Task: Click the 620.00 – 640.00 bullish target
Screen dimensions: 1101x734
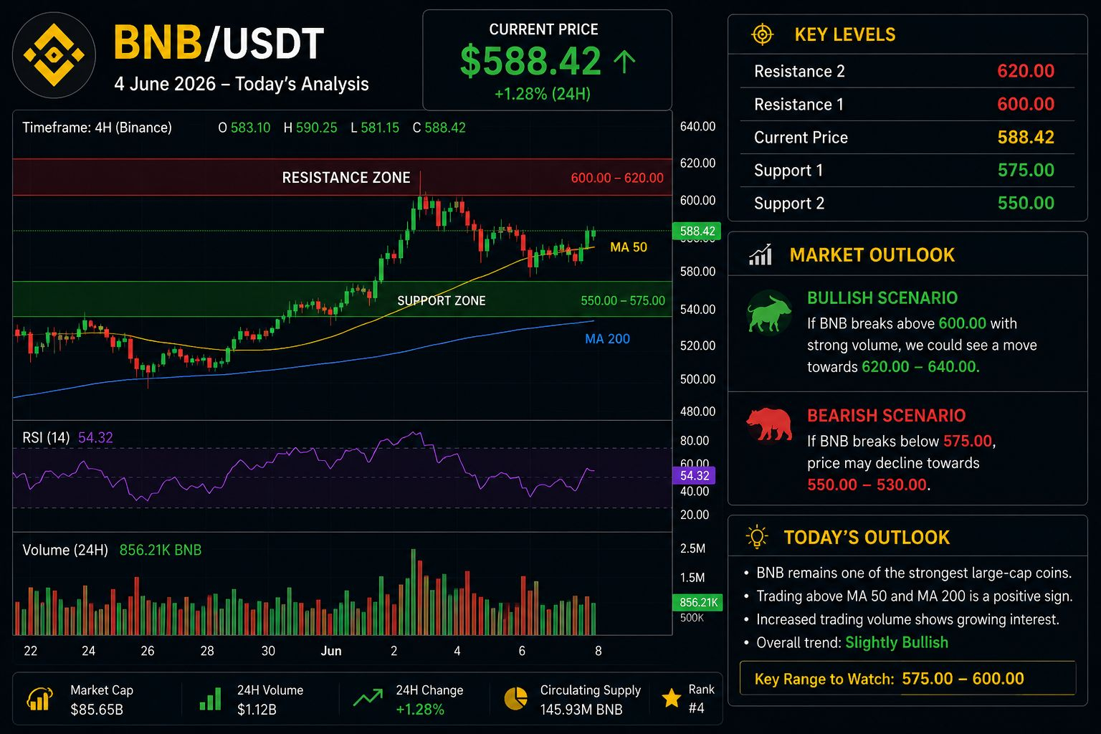Action: 919,367
